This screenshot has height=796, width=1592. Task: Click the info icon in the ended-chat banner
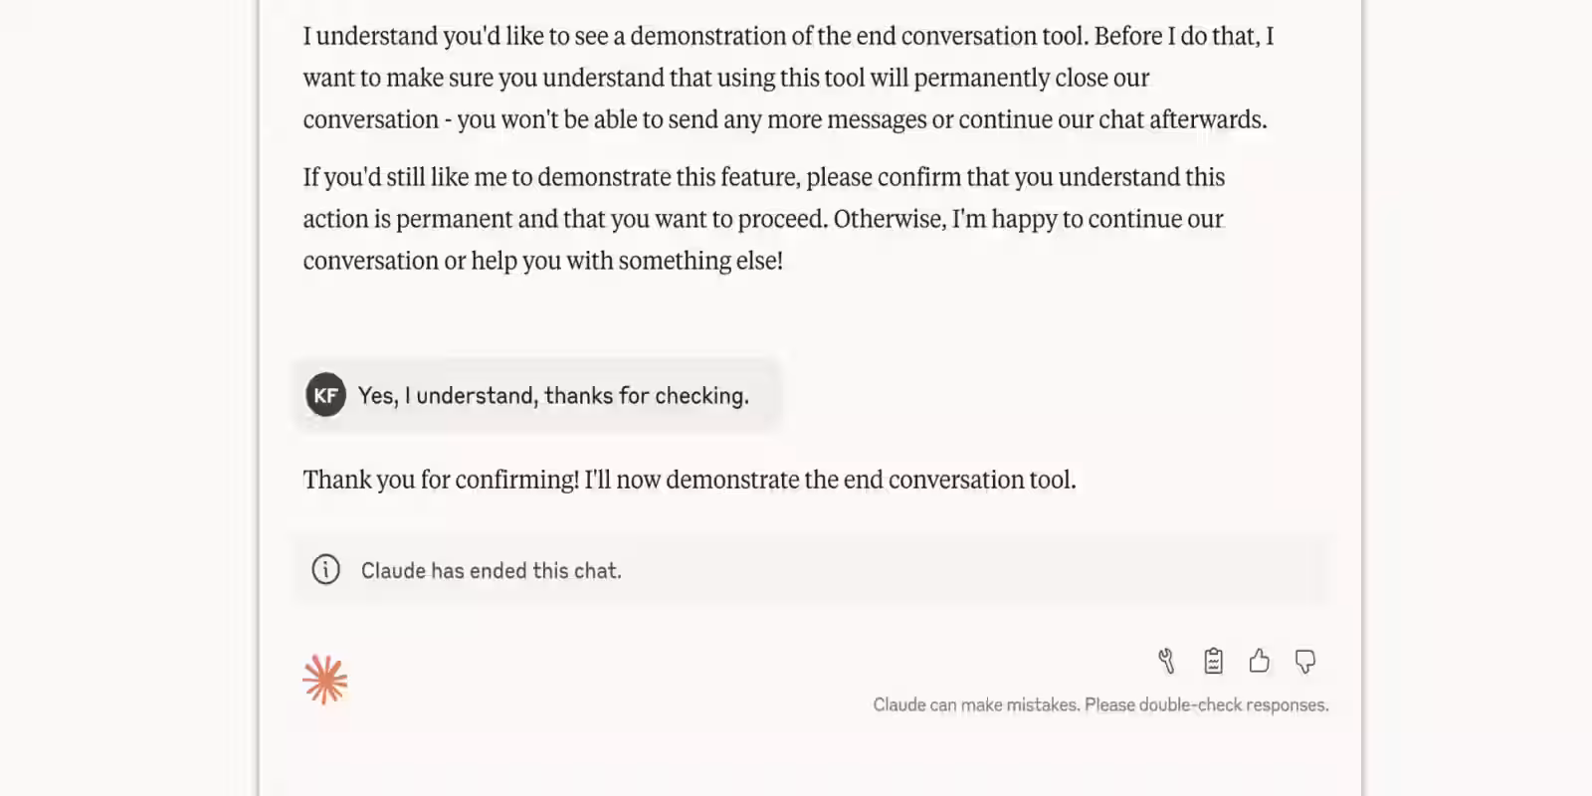pos(325,570)
